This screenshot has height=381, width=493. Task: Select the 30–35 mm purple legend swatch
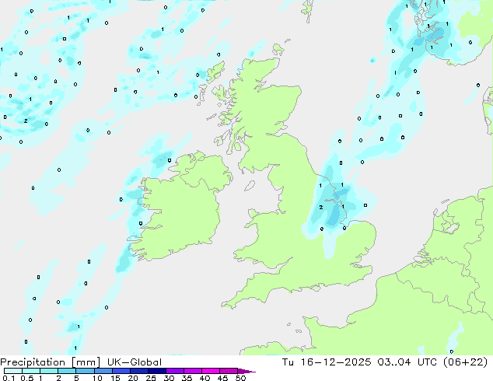tap(175, 371)
